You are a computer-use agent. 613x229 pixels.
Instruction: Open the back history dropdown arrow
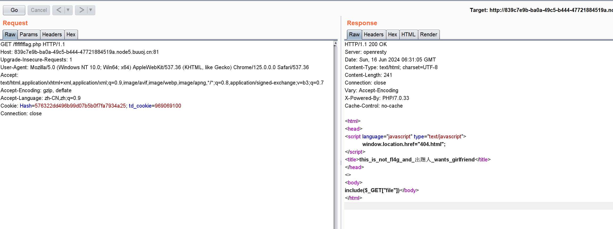click(68, 10)
